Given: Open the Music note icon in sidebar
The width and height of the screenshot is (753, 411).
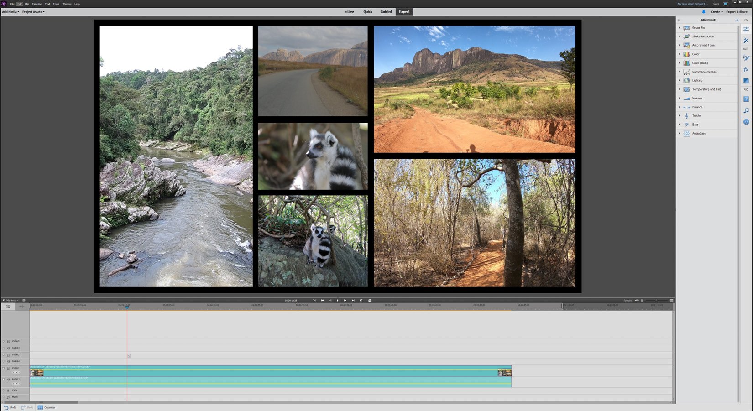Looking at the screenshot, I should pos(746,110).
